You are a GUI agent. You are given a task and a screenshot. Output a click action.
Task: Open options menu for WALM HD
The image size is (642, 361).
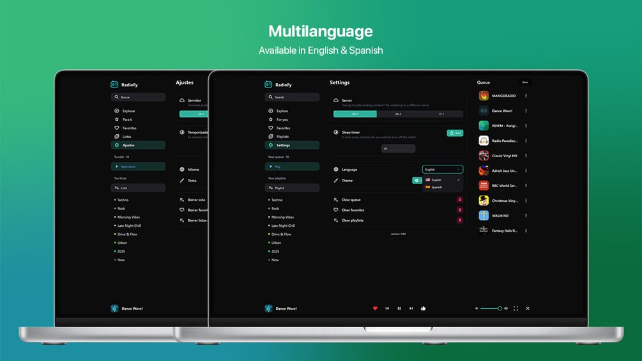(x=526, y=216)
